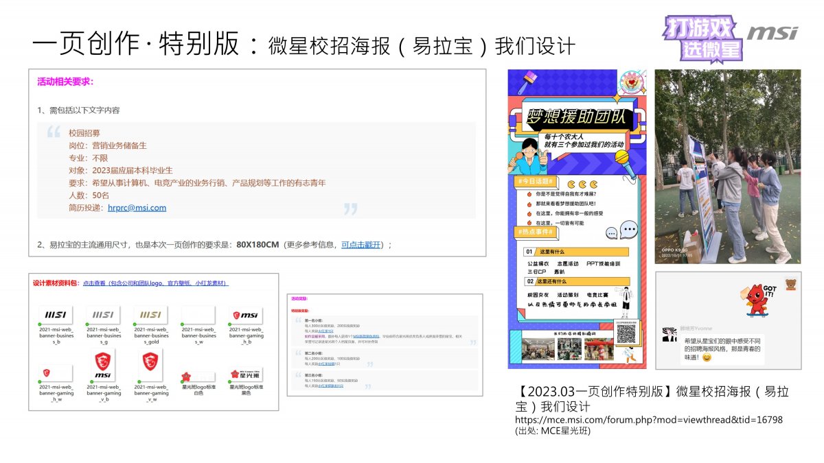Select the 2021-msi-web_banner-business_g gray logo file
The image size is (824, 463).
[103, 316]
